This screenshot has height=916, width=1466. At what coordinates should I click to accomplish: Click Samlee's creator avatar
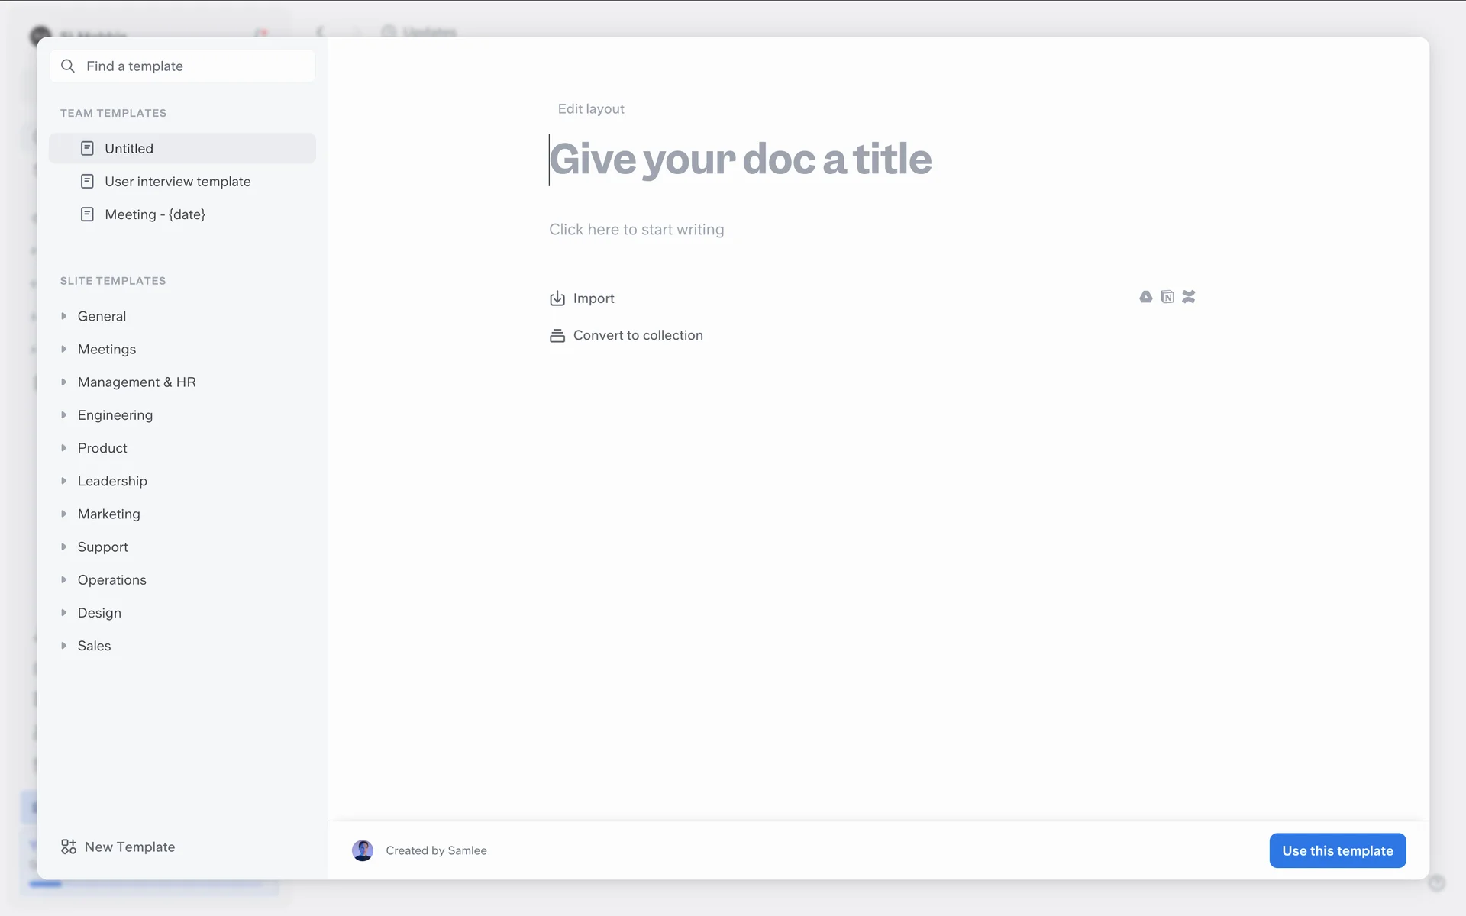point(363,850)
